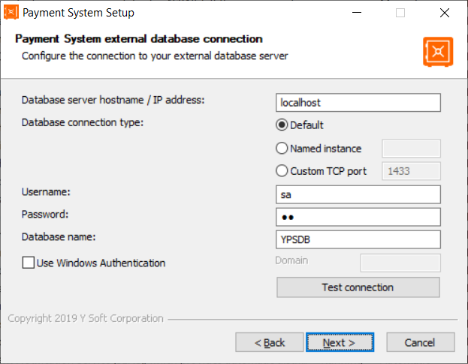Click the Named instance text box

411,149
